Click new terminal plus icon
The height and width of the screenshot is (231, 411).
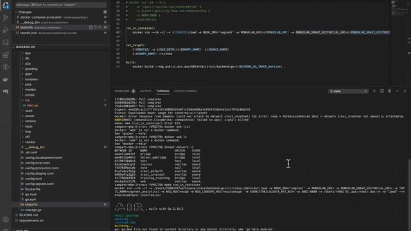click(374, 91)
